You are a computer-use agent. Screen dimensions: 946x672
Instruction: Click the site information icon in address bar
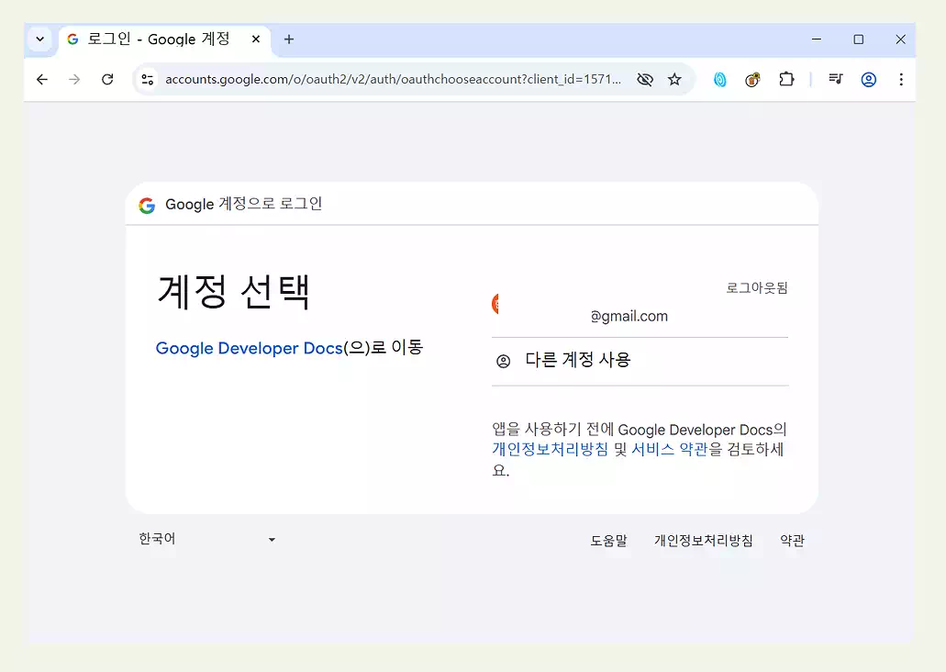coord(147,79)
